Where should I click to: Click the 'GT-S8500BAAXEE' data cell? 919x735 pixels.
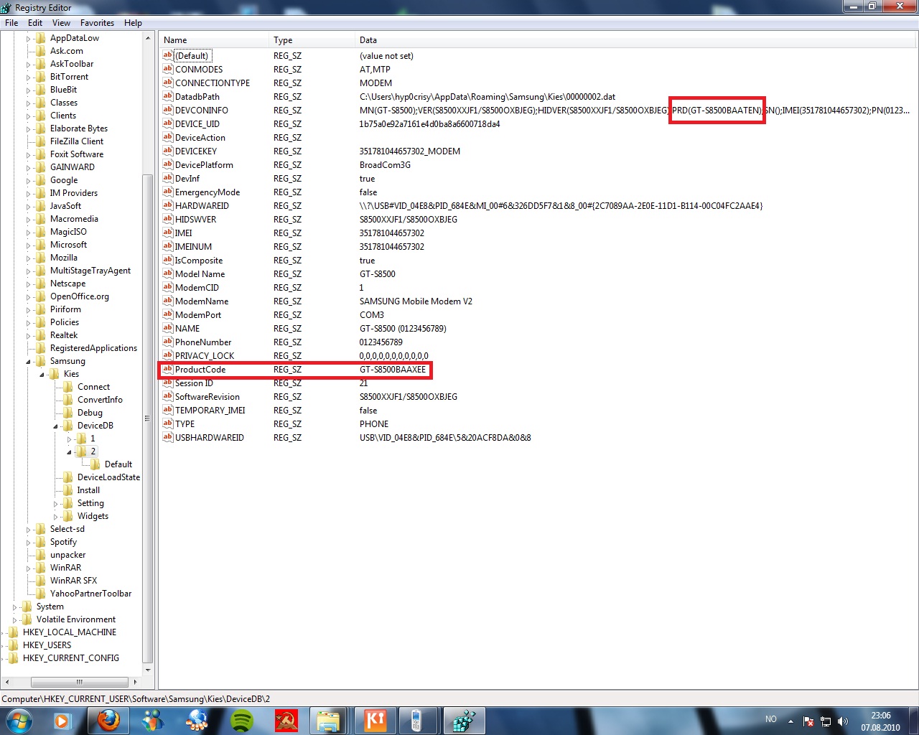pyautogui.click(x=393, y=370)
